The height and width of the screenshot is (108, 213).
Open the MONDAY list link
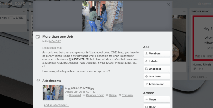pos(55,41)
